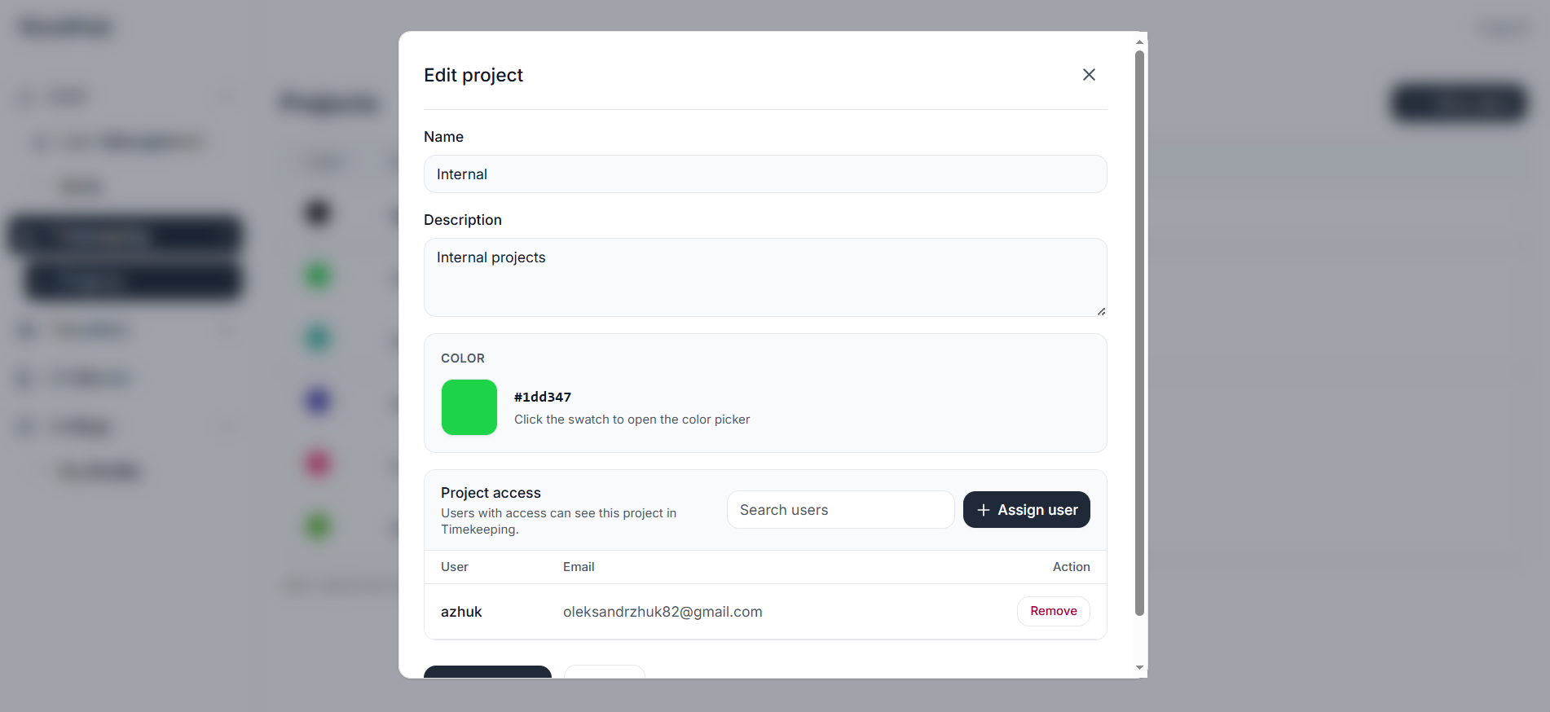Remove azhuk from project access
Image resolution: width=1550 pixels, height=712 pixels.
point(1053,612)
